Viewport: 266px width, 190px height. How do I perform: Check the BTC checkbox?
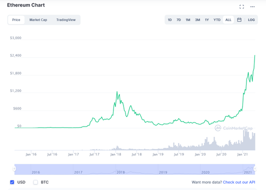pos(35,182)
